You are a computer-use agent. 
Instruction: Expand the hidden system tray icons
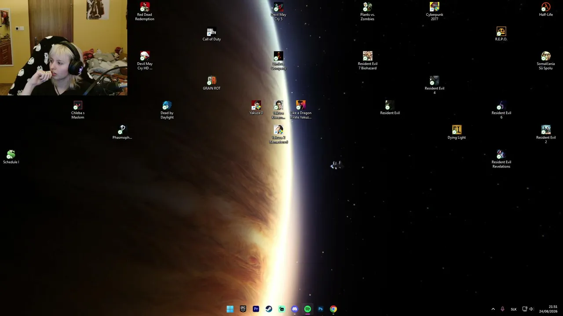[493, 309]
